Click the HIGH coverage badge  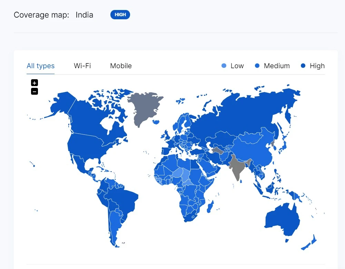pyautogui.click(x=120, y=15)
